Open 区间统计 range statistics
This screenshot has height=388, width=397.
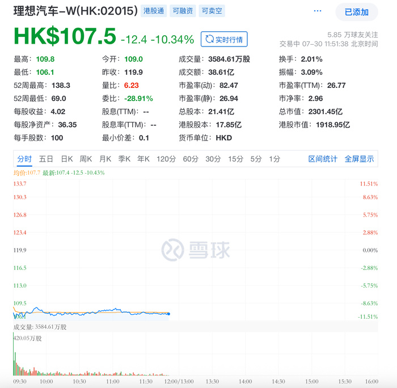tap(323, 159)
